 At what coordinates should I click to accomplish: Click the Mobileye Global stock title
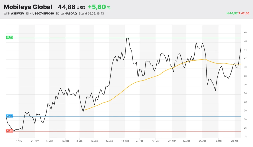[x=28, y=7]
